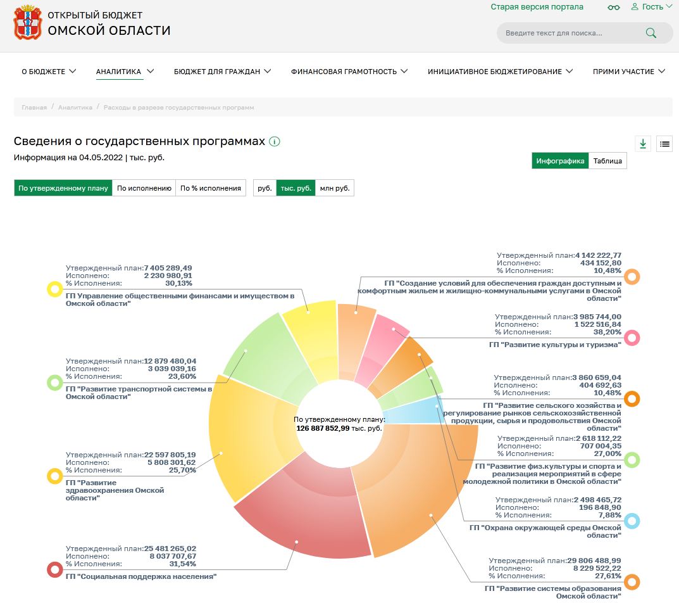Open the ИНИЦИАТИВНОЕ БЮДЖЕТИРОВАНИЕ menu
The image size is (679, 603).
[500, 72]
